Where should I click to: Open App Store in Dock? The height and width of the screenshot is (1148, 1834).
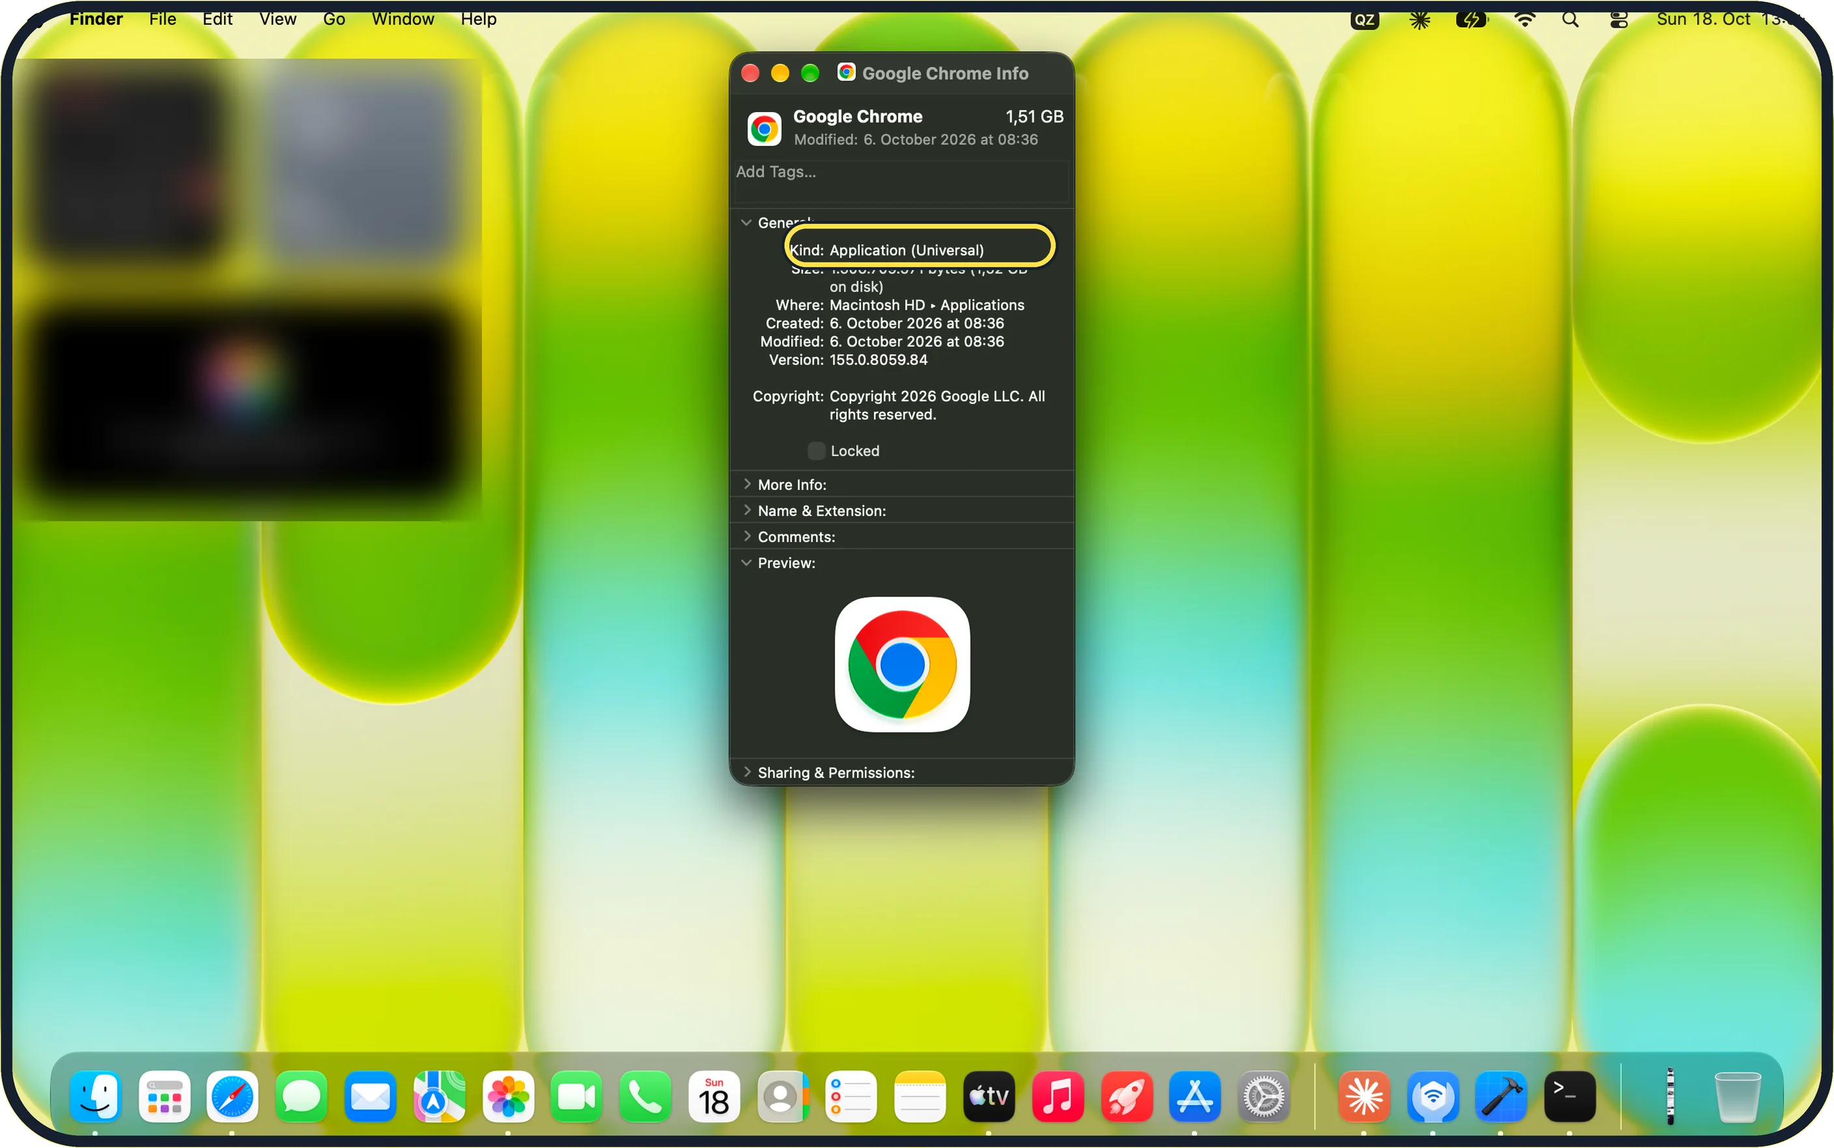coord(1195,1097)
